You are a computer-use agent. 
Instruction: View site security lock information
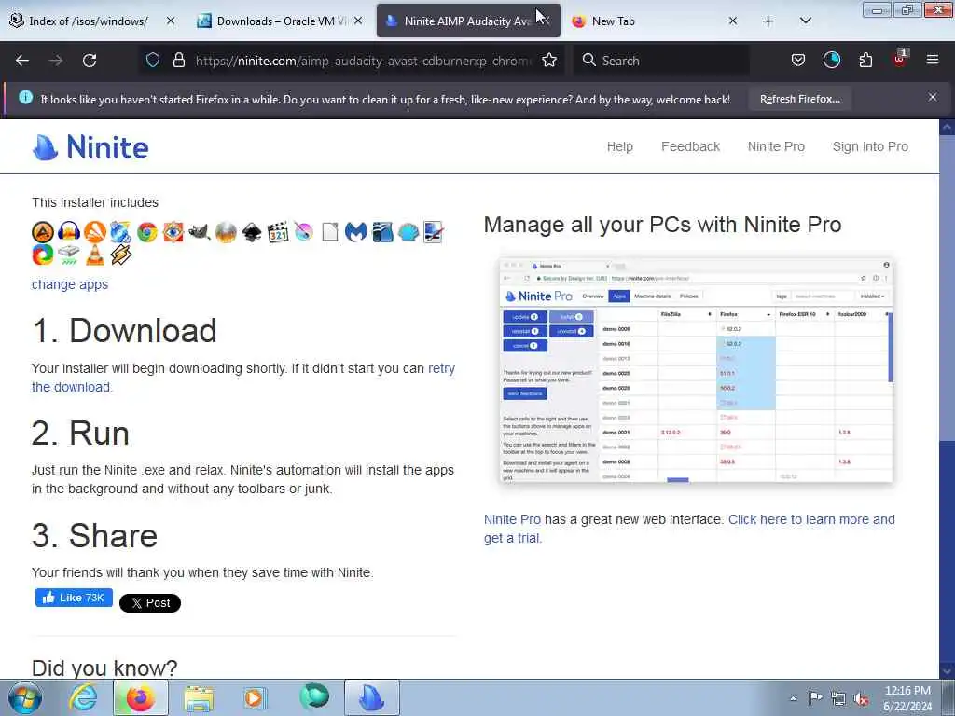(x=178, y=60)
